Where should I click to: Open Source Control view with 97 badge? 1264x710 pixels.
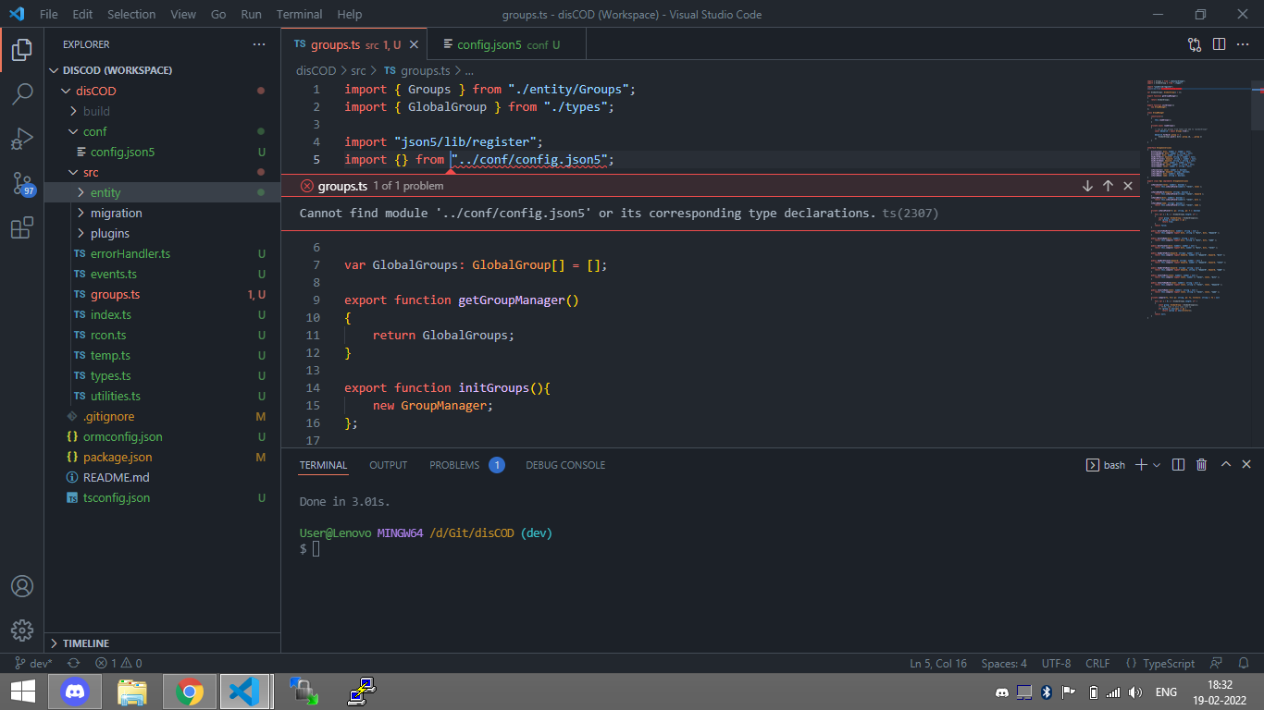pyautogui.click(x=22, y=183)
